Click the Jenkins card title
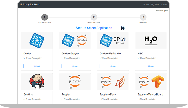Screen dimensions: 188x108 tap(28, 95)
